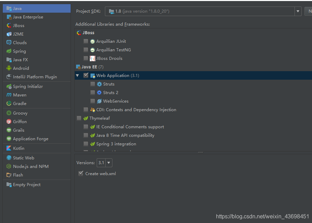The height and width of the screenshot is (223, 312).
Task: Click the Web Application framework icon
Action: point(93,76)
